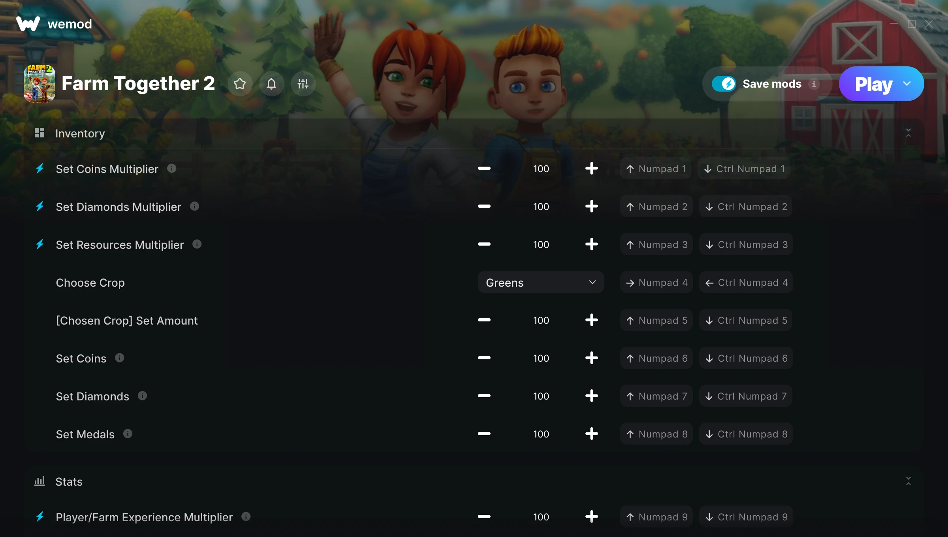Viewport: 948px width, 537px height.
Task: Increase Set Resources Multiplier with plus
Action: tap(591, 244)
